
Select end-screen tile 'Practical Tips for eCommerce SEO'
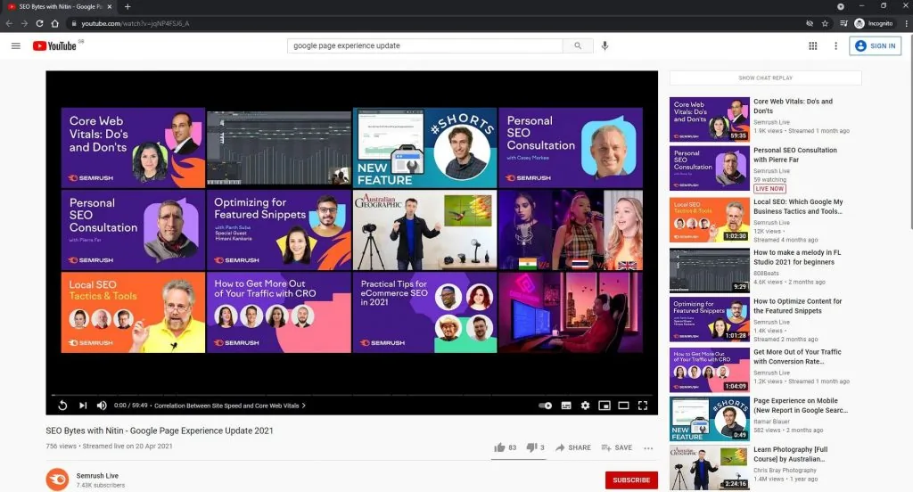[425, 313]
